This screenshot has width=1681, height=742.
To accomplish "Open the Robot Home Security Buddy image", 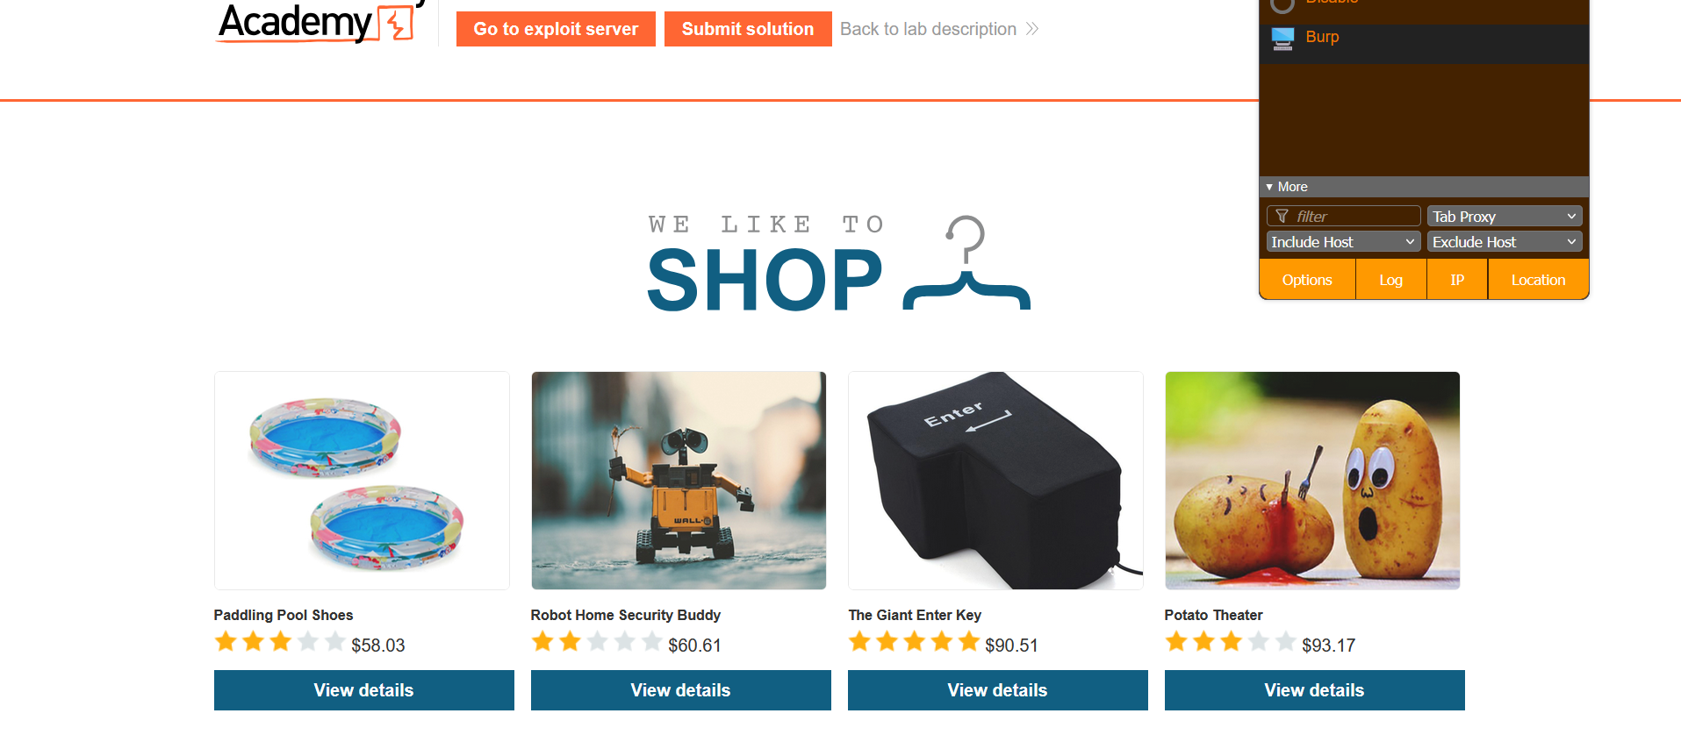I will [679, 481].
